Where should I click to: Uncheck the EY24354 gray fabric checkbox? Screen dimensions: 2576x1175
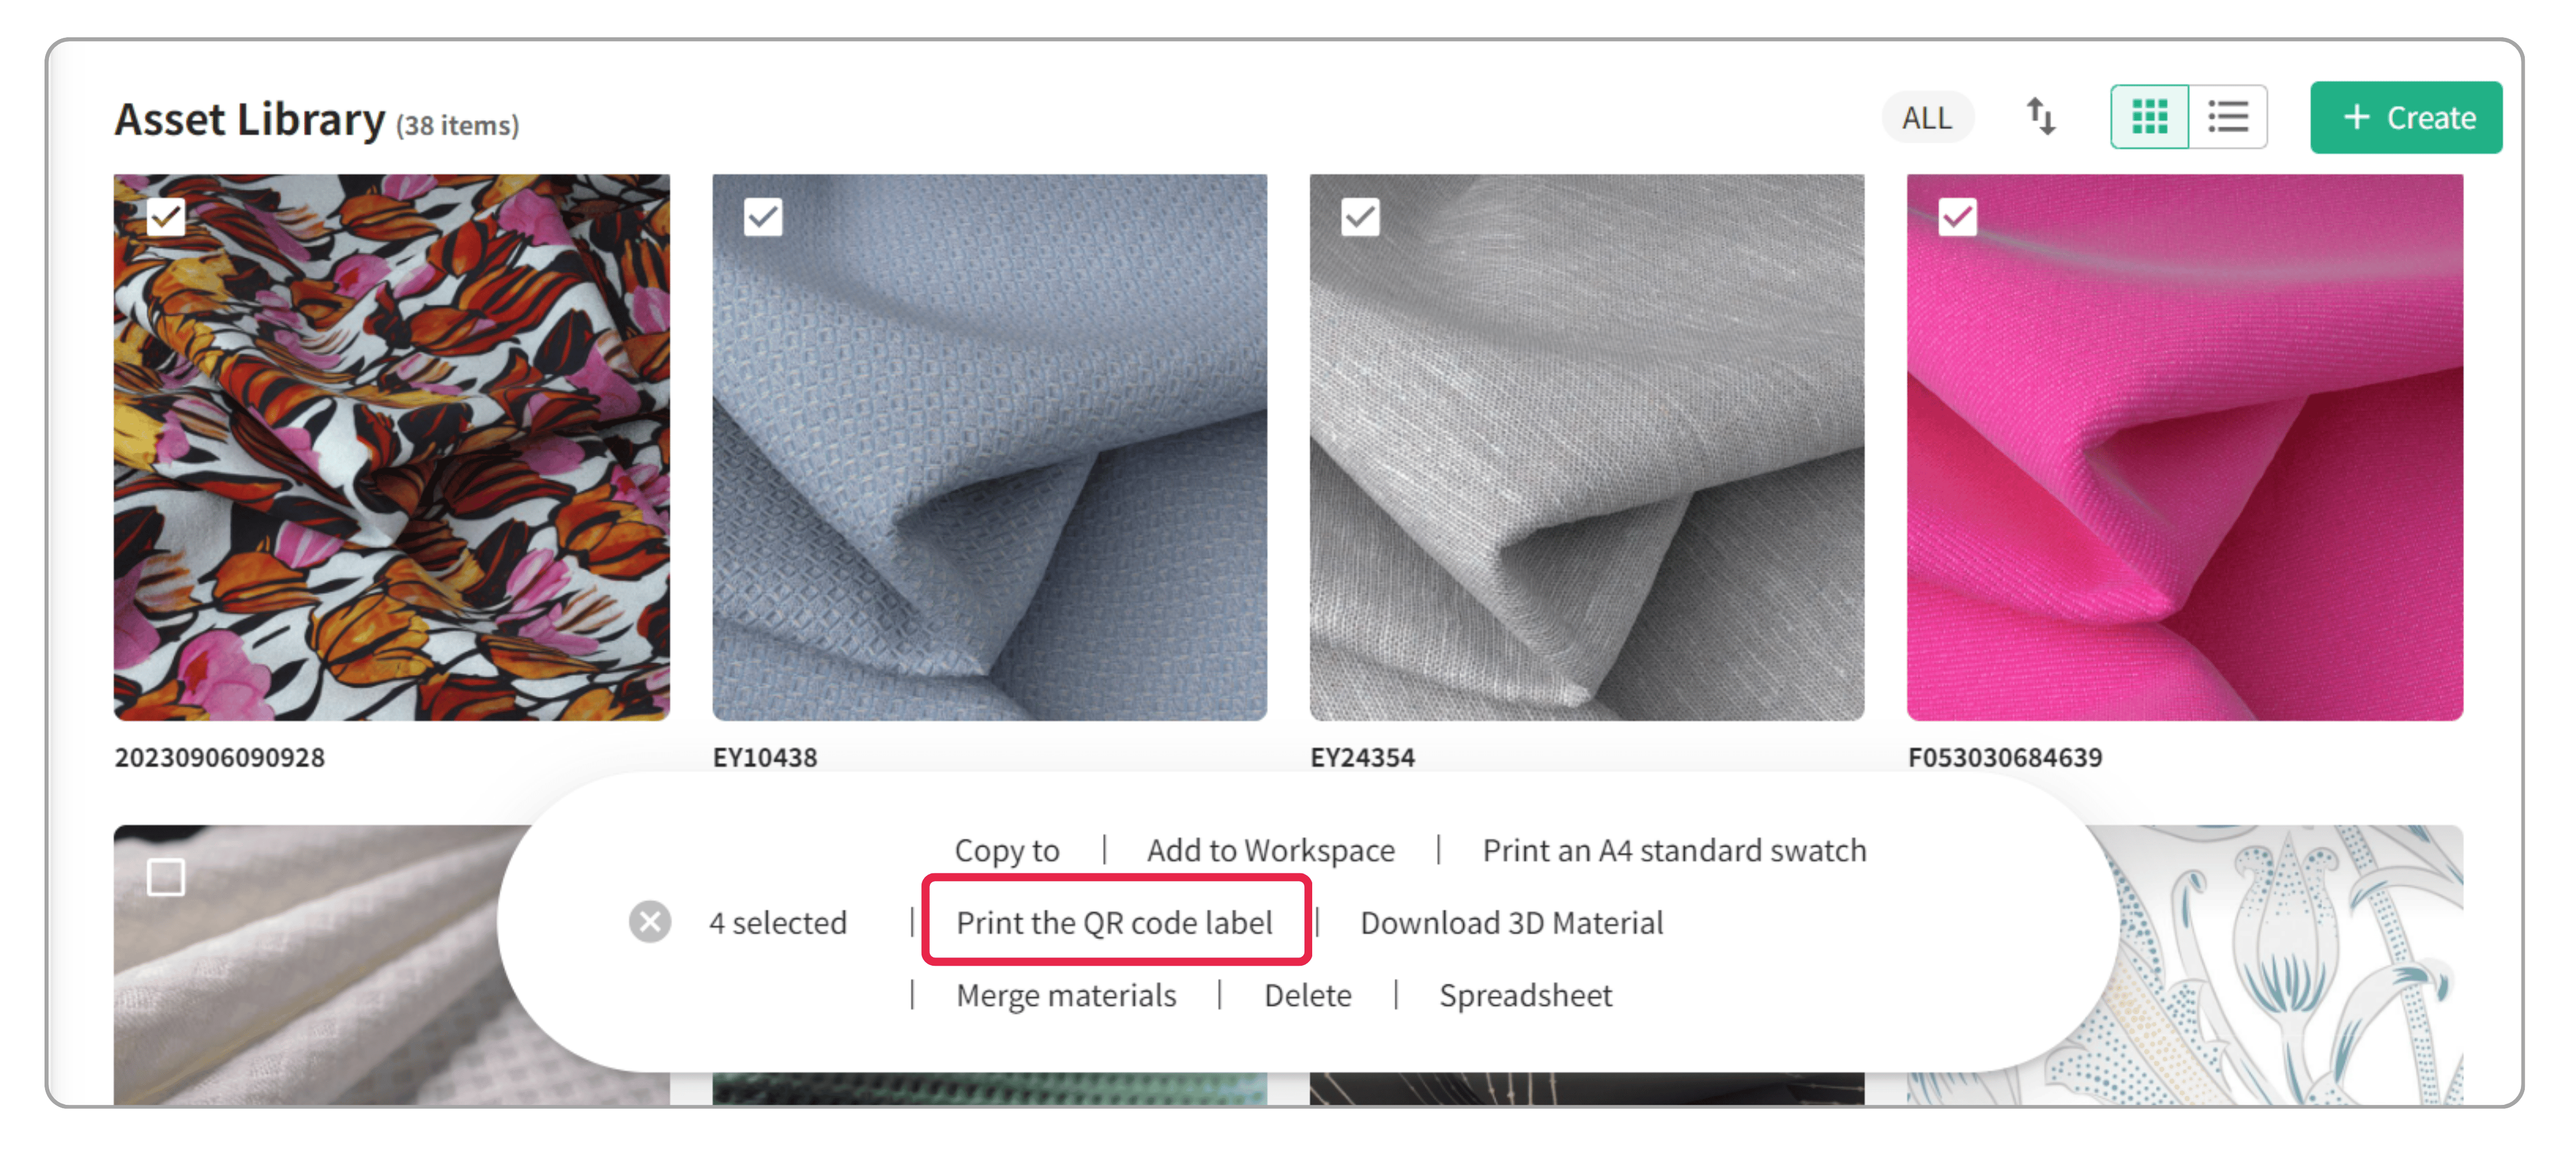(x=1360, y=216)
